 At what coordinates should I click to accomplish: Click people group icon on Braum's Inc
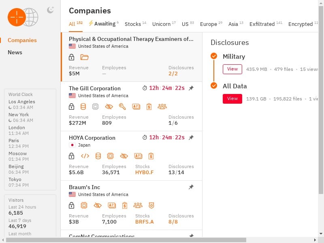[138, 205]
